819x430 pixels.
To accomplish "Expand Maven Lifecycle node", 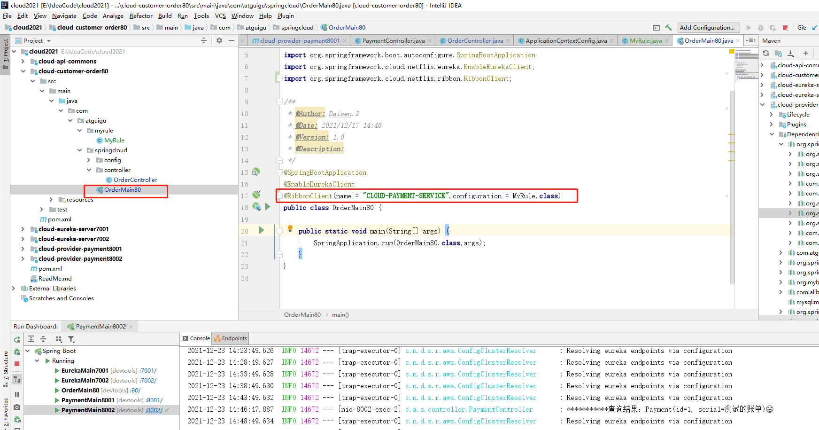I will point(772,115).
